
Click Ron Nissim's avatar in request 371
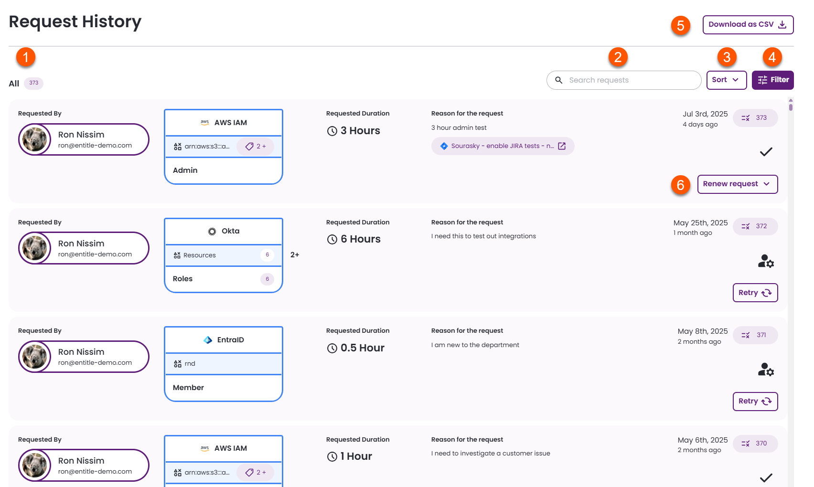35,357
